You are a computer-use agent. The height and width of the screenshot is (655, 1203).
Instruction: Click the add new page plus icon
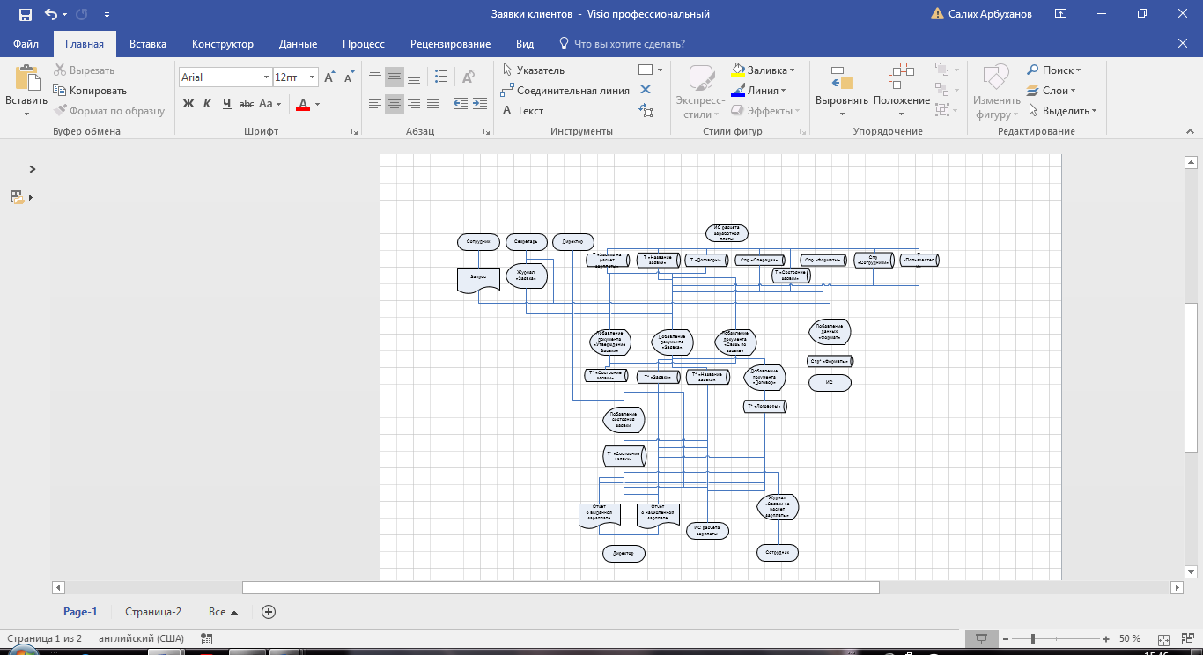pyautogui.click(x=269, y=612)
